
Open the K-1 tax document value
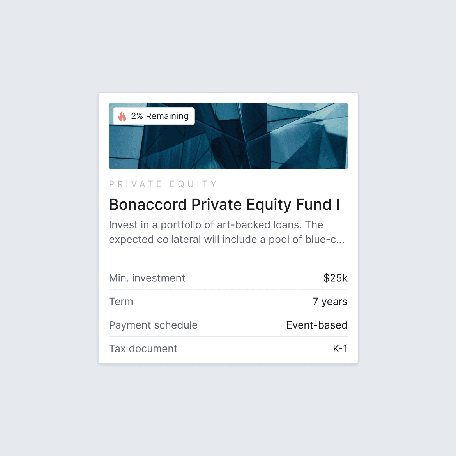[x=340, y=348]
